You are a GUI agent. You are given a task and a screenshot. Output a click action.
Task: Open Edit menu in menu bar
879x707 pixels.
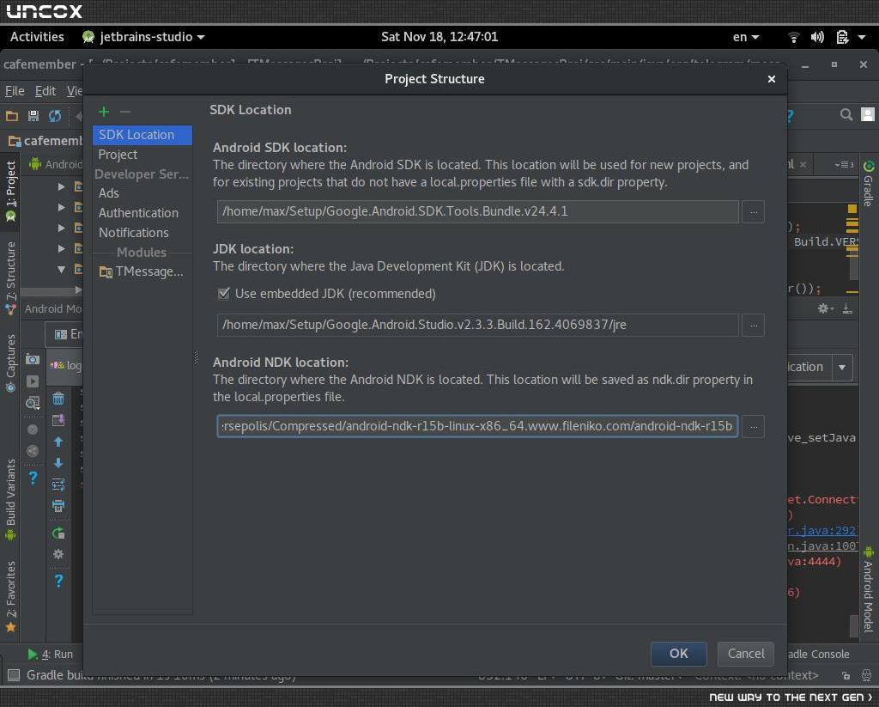[45, 91]
